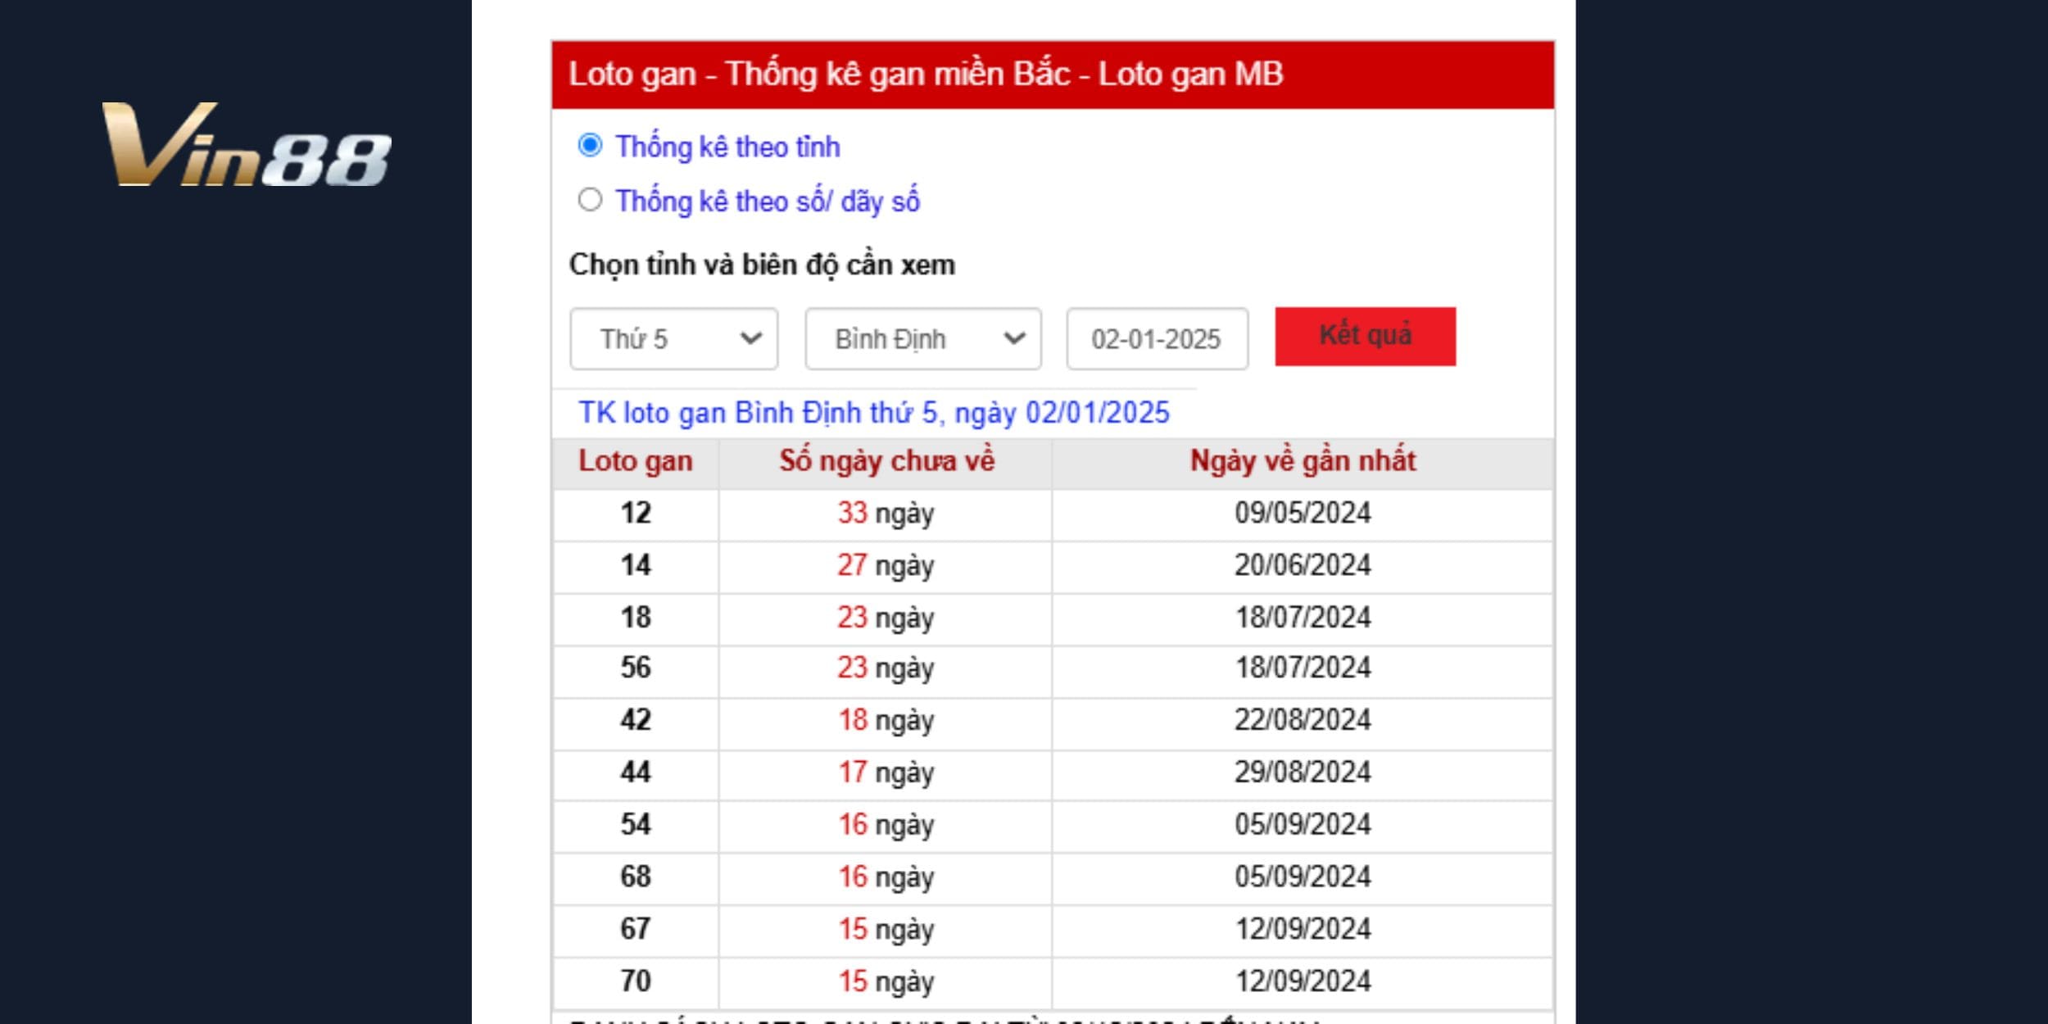Select 'Thống kê theo tỉnh' radio button

pyautogui.click(x=590, y=146)
